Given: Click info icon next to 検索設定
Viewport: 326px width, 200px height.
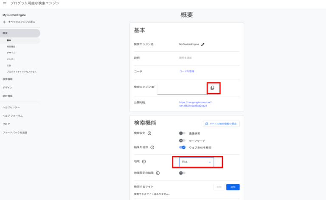Looking at the screenshot, I should [149, 133].
